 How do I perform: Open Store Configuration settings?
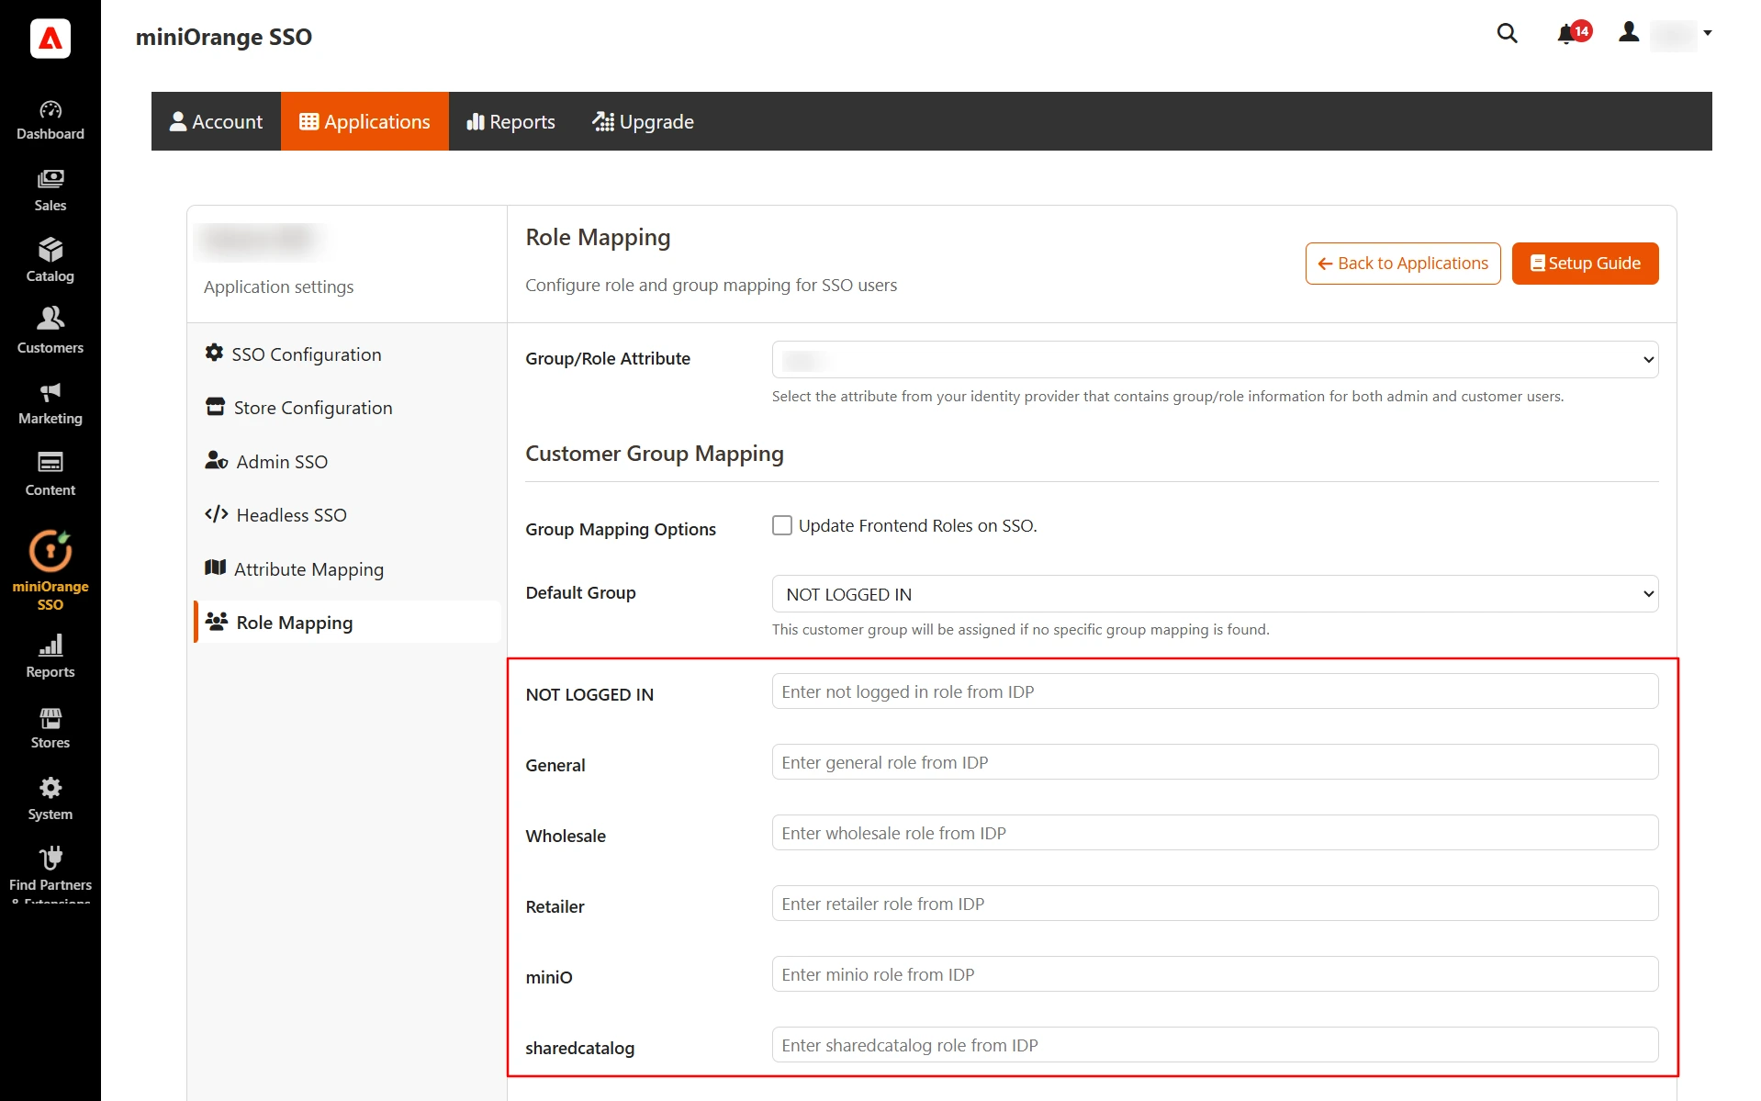347,408
